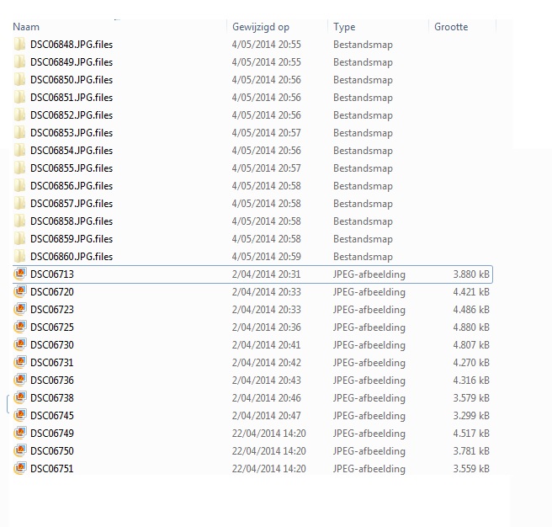The height and width of the screenshot is (527, 552).
Task: Select the folder name DSC06856.JPG.files
Action: pos(72,186)
